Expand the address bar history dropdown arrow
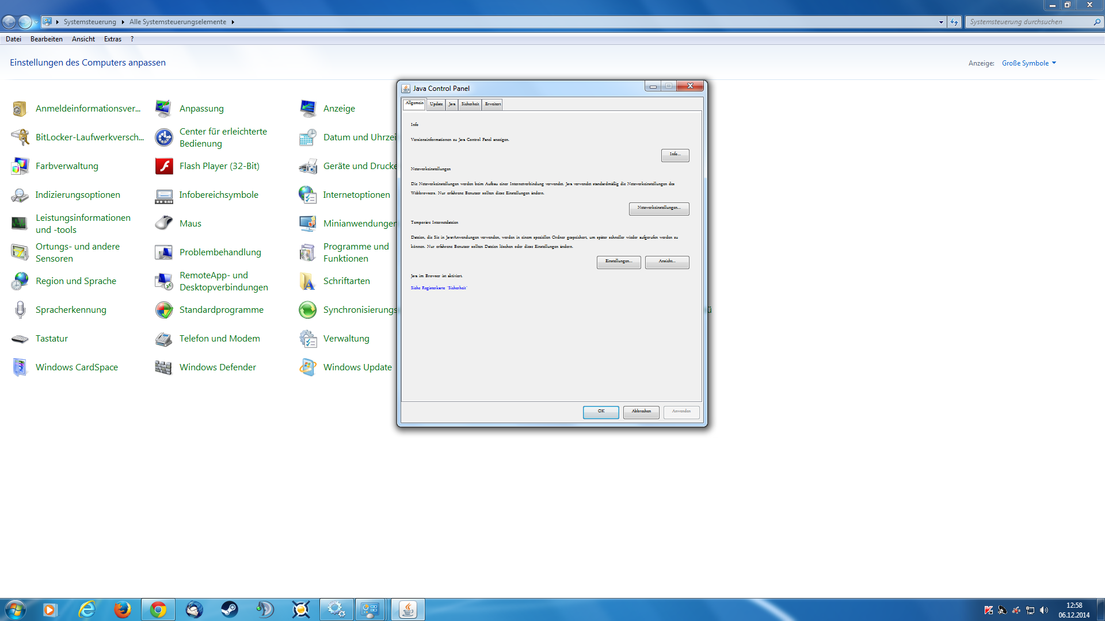1105x621 pixels. pyautogui.click(x=941, y=22)
